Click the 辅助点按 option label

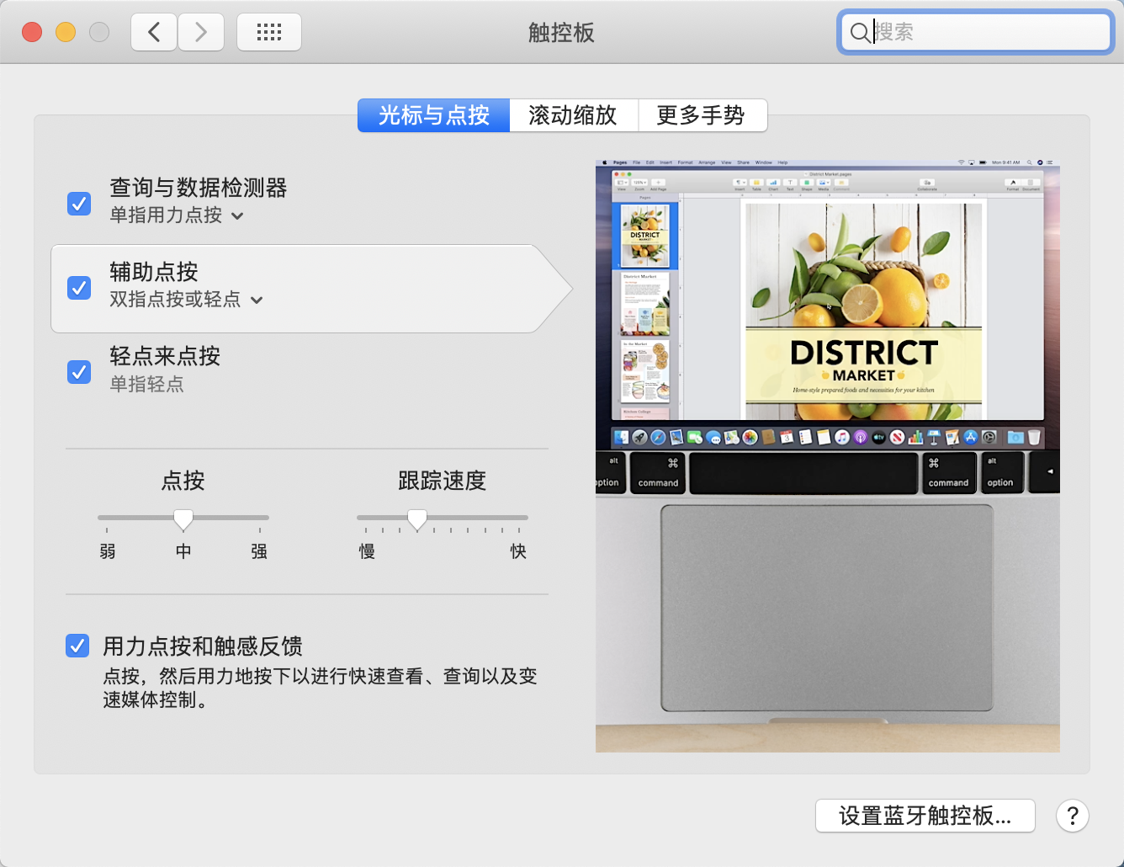[x=154, y=272]
